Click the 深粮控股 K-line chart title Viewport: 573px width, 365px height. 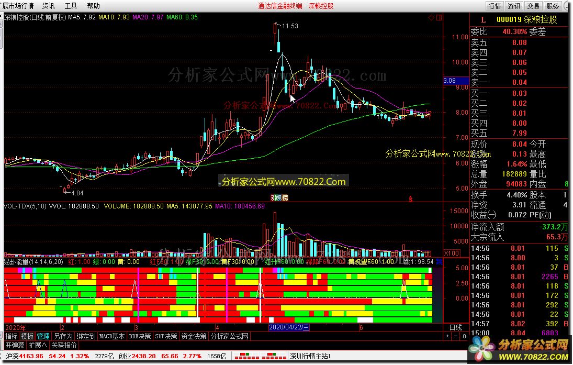[35, 17]
